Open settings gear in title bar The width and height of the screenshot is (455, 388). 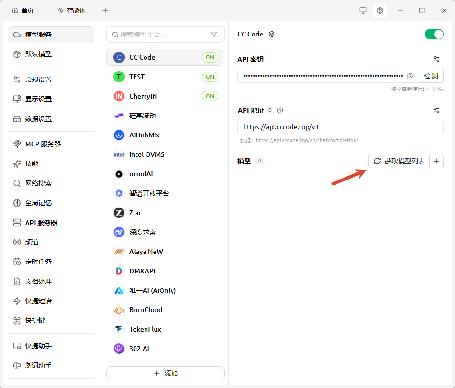380,10
